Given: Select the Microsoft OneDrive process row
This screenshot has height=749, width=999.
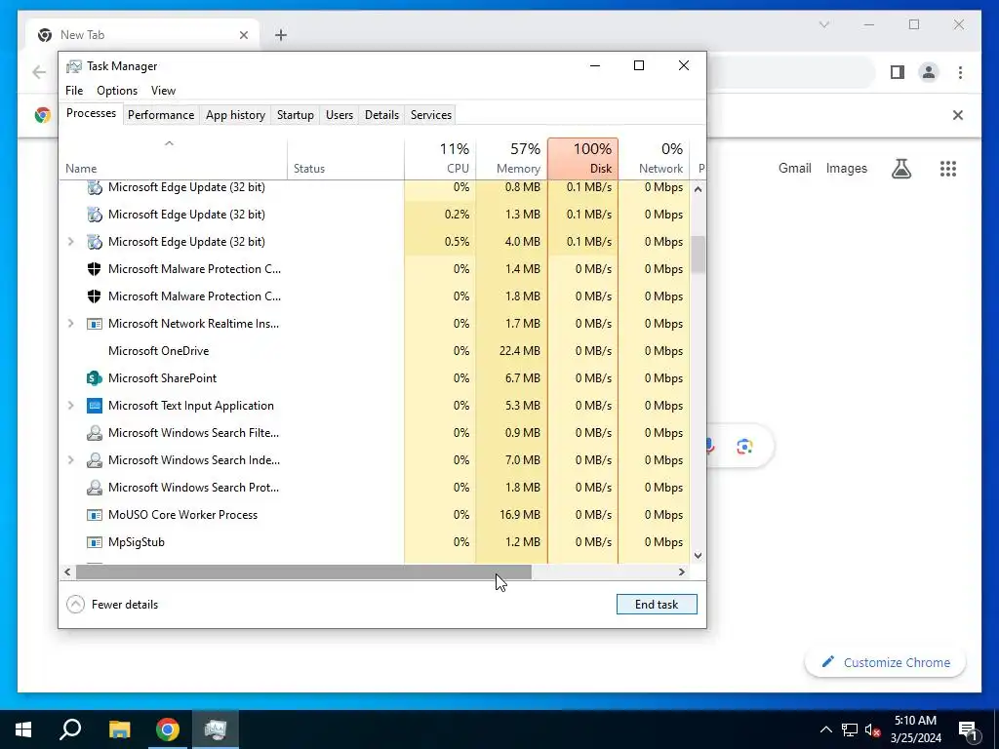Looking at the screenshot, I should tap(374, 351).
